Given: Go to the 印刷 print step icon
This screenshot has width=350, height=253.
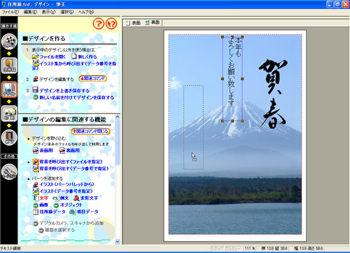Looking at the screenshot, I should click(10, 113).
